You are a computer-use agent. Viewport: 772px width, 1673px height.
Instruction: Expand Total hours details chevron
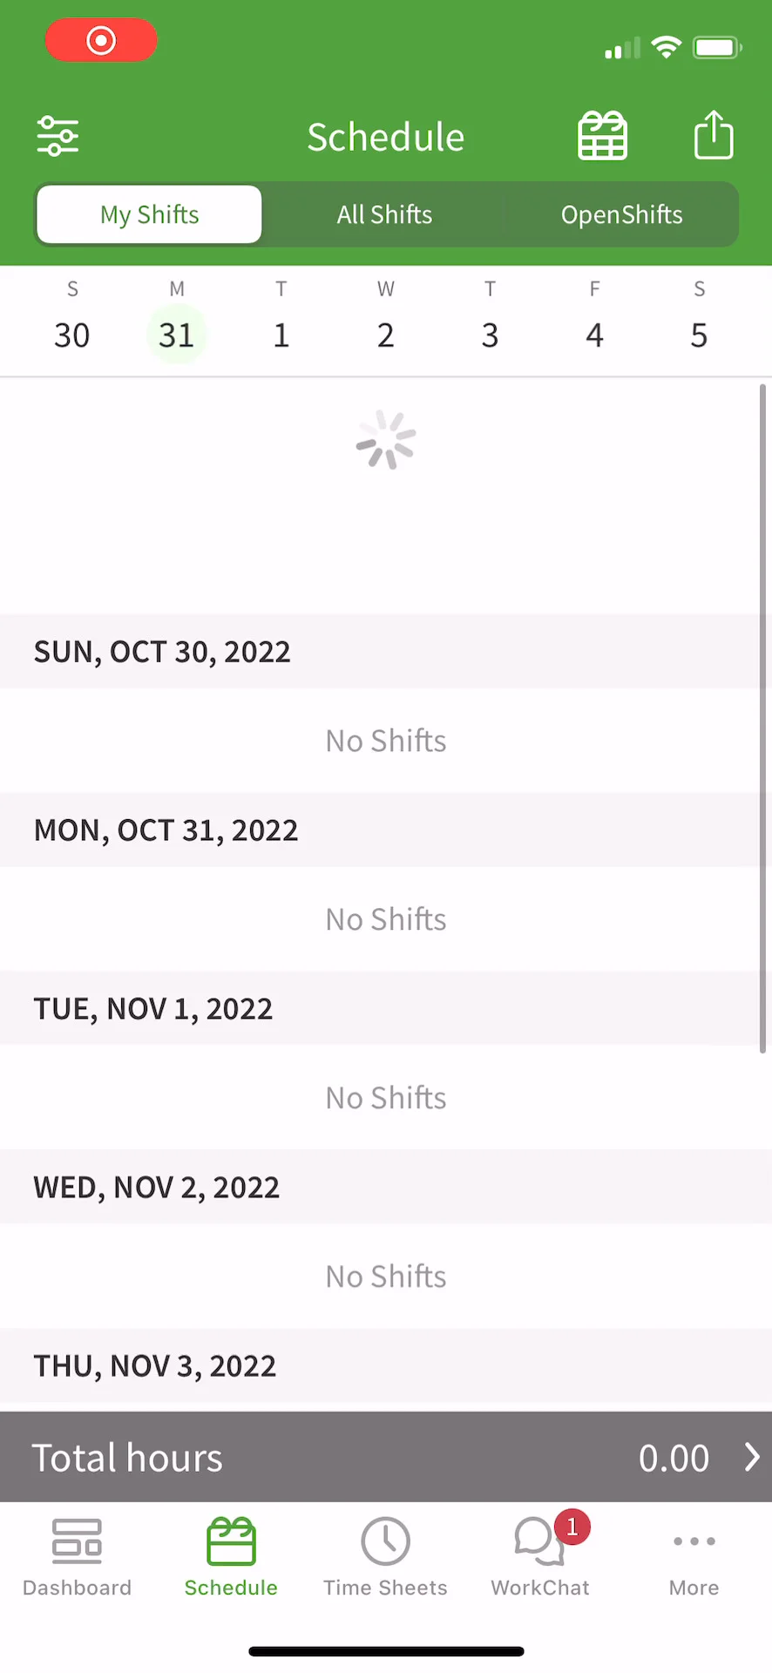click(x=752, y=1457)
